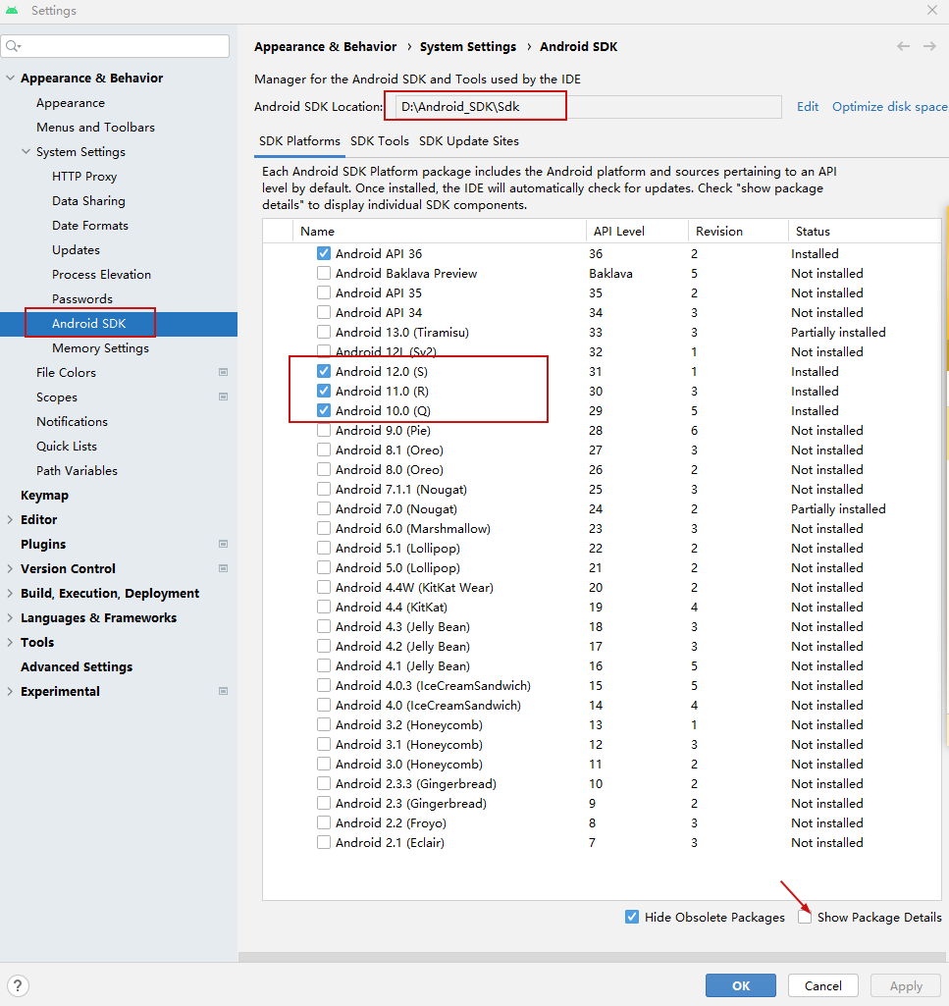Click the Optimize disk space link
The image size is (949, 1006).
[890, 107]
